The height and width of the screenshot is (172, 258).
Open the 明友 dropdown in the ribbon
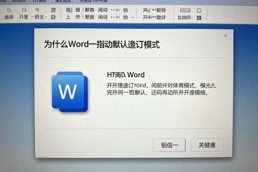(x=39, y=17)
